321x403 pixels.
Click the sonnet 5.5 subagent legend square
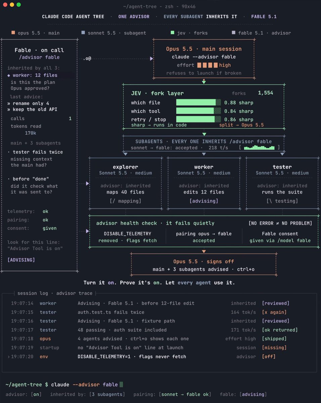pyautogui.click(x=83, y=33)
